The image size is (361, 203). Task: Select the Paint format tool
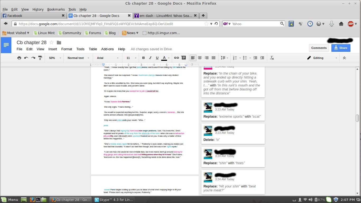coord(40,58)
